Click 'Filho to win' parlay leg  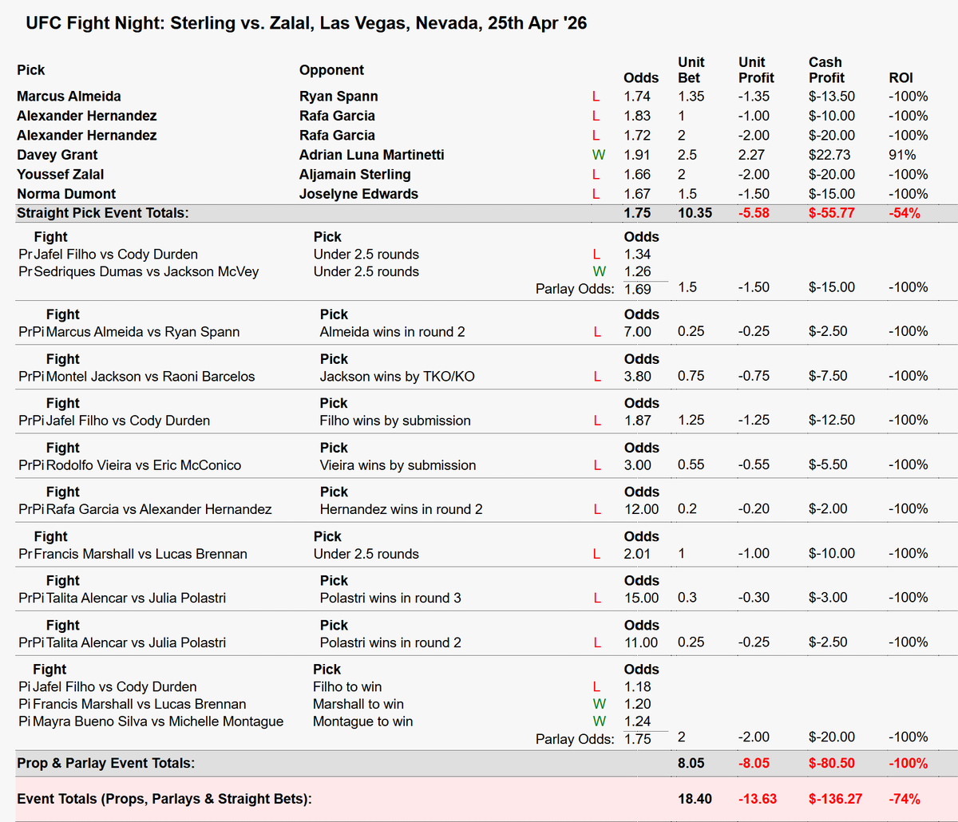[x=347, y=686]
